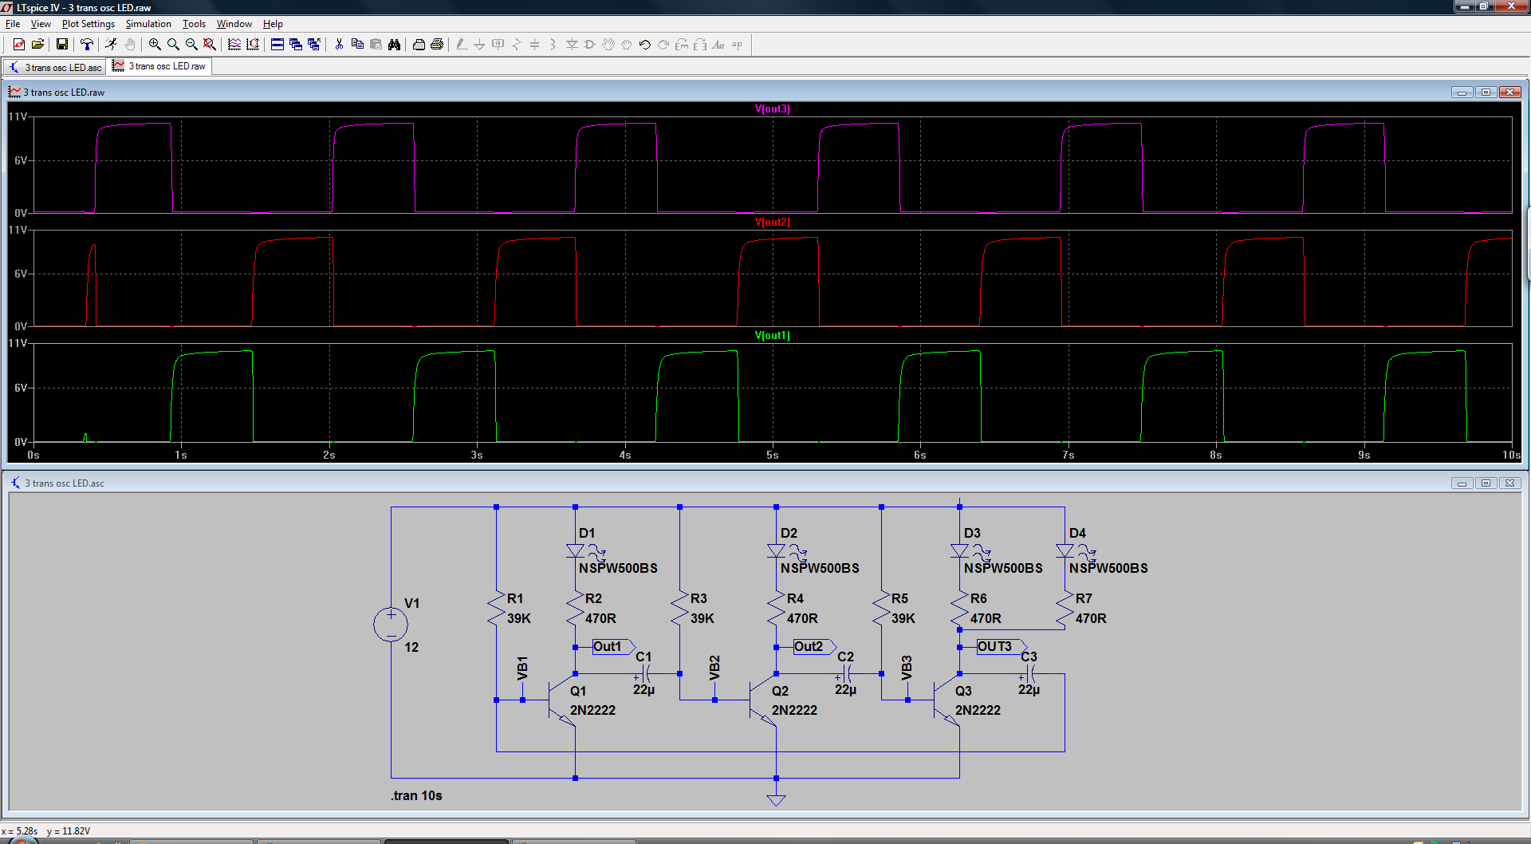The width and height of the screenshot is (1531, 844).
Task: Click the Zoom to Fit crossed magnifier icon
Action: click(210, 45)
